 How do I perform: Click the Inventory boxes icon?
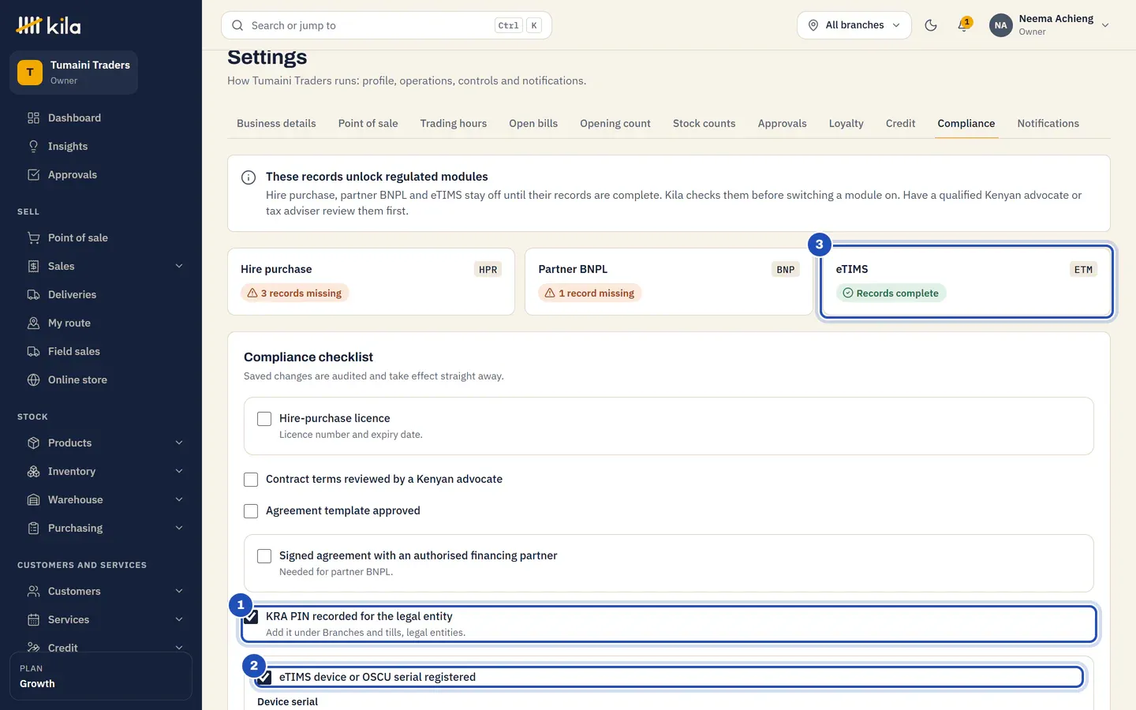[x=33, y=472]
